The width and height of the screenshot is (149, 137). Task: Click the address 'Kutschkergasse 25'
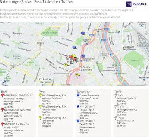coord(126,121)
